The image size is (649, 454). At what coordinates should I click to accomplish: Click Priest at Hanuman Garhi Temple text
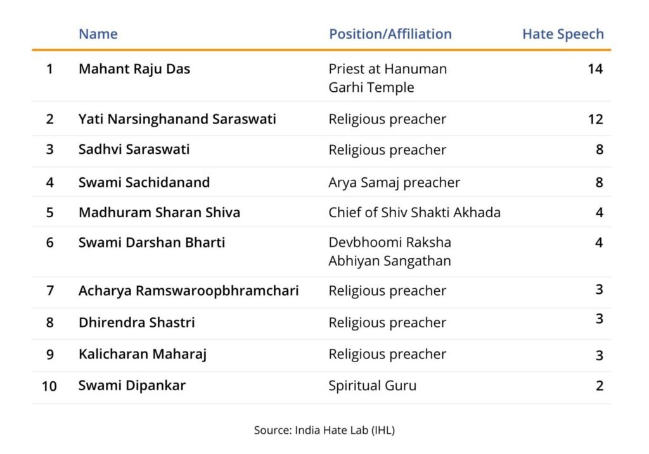point(387,78)
